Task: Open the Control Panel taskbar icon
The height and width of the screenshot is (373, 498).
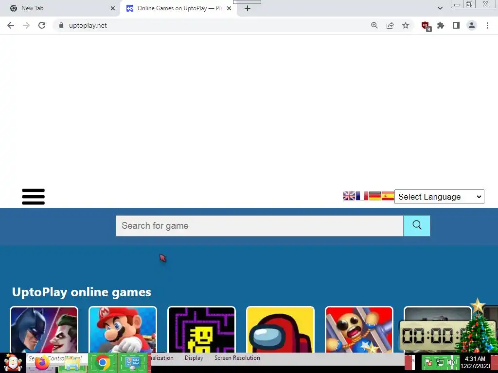Action: (x=133, y=362)
